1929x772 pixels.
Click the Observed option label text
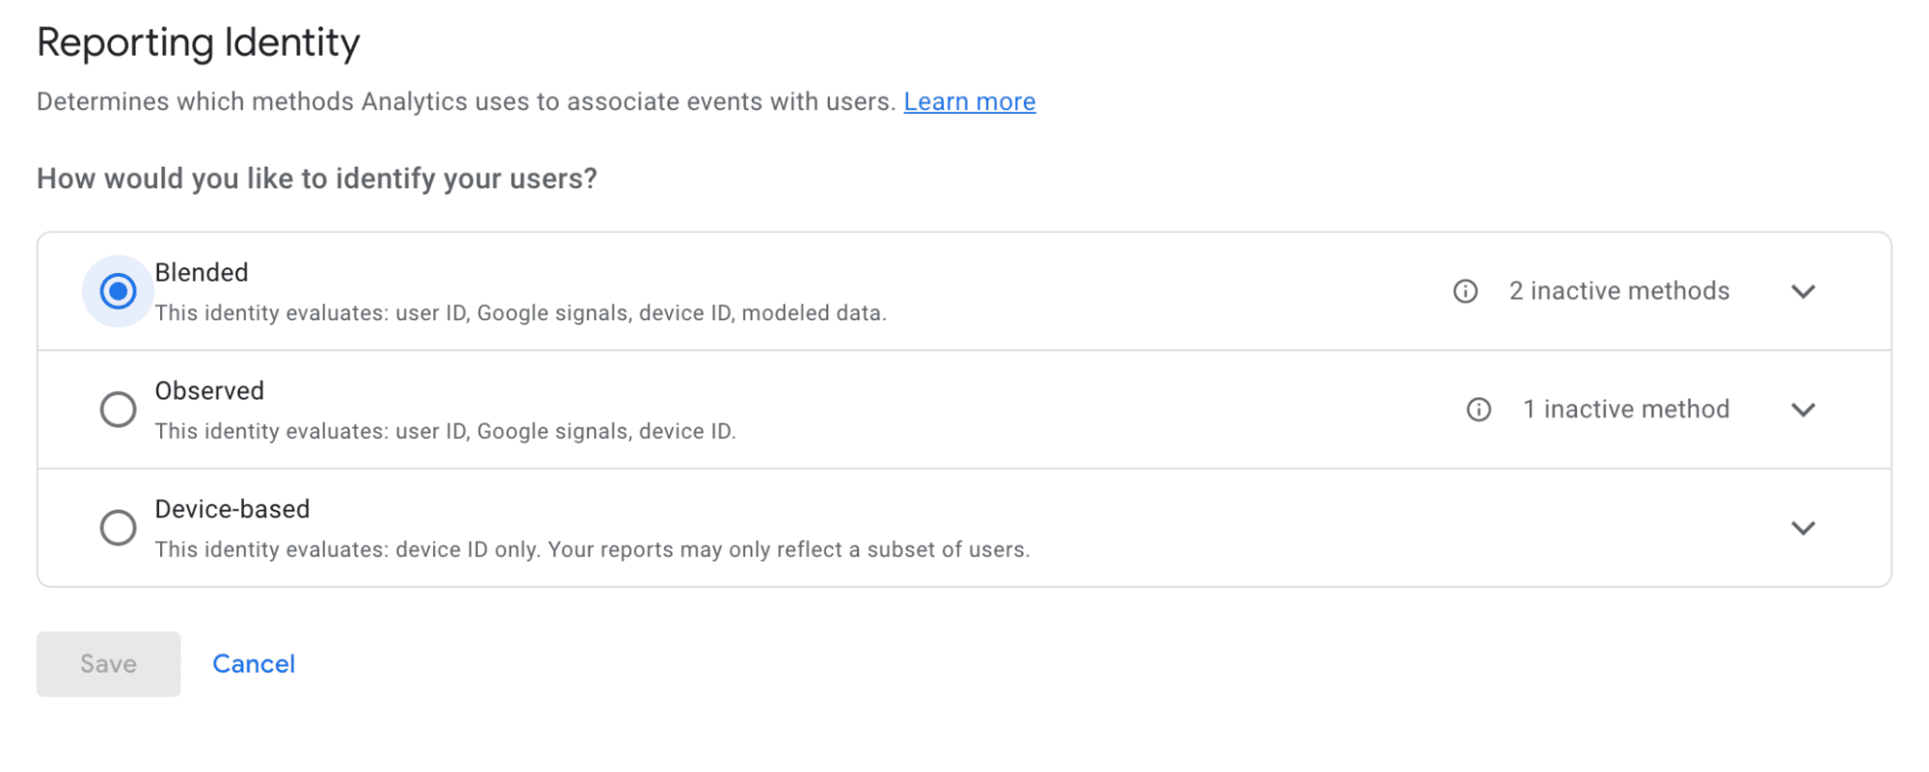tap(208, 390)
